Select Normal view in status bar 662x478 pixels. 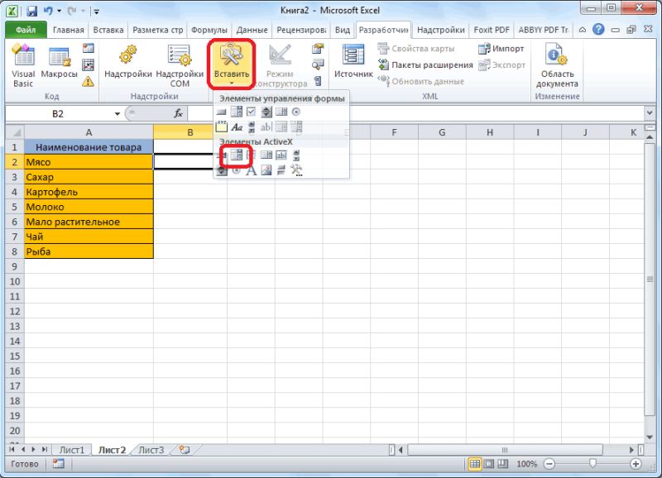474,464
